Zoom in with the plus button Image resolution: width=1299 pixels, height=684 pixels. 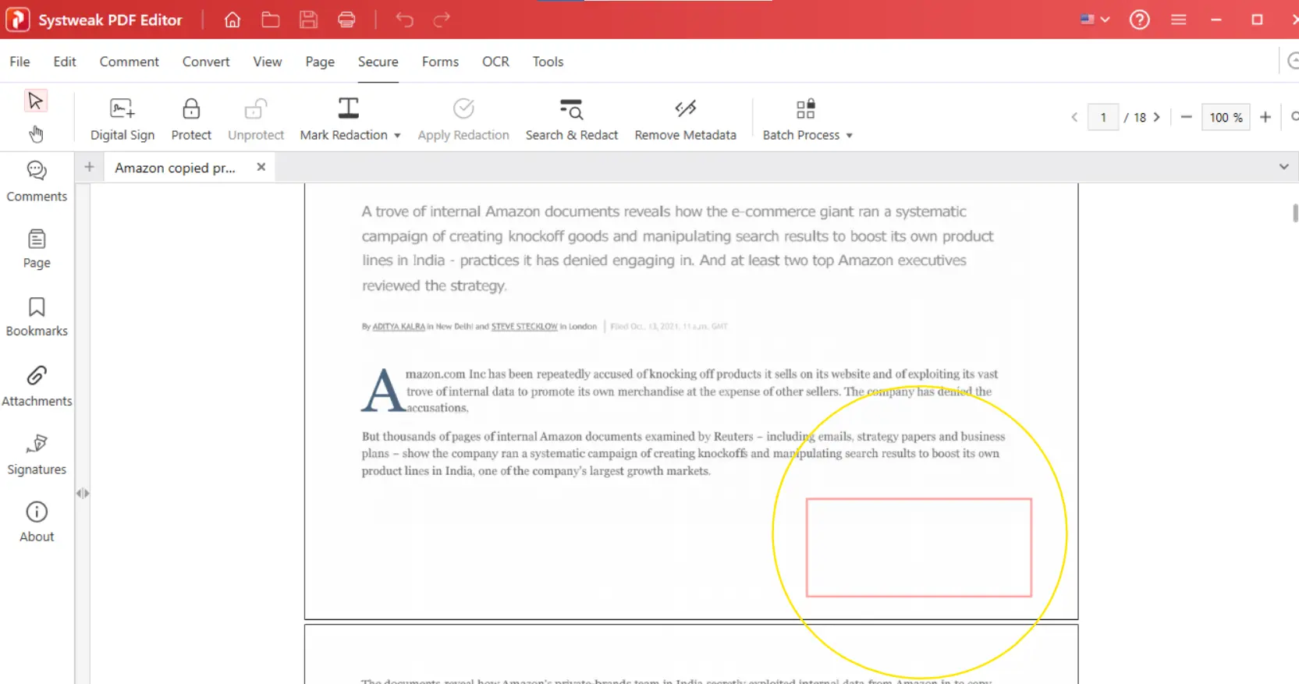coord(1265,117)
